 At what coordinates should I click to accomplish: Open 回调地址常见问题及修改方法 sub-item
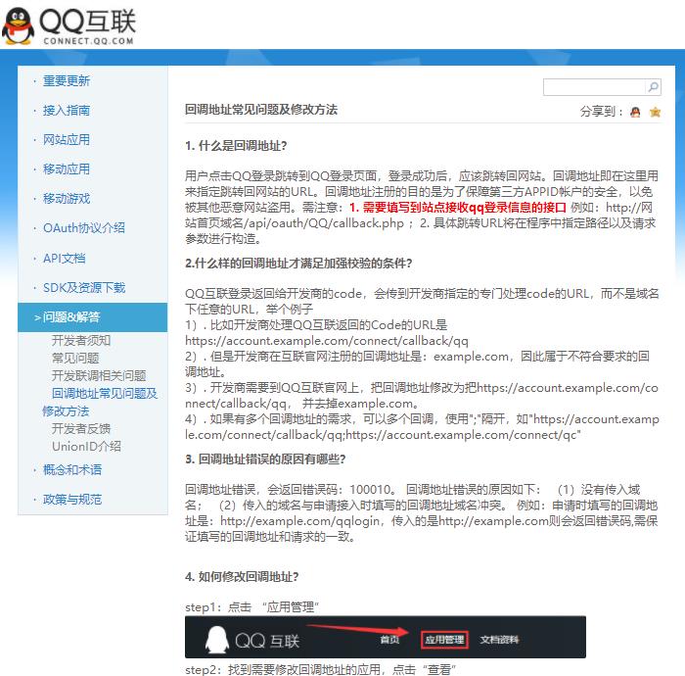coord(100,402)
